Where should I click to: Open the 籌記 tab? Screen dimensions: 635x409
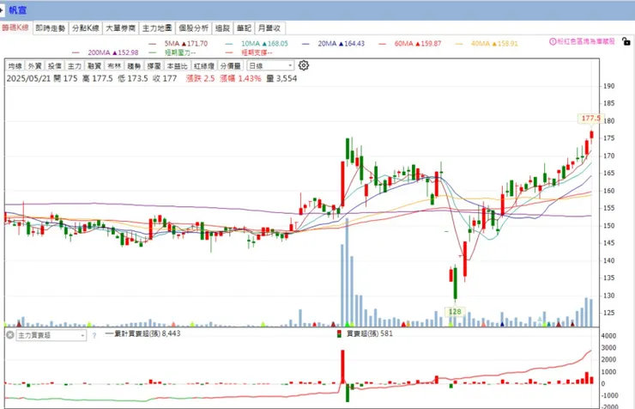coord(245,28)
